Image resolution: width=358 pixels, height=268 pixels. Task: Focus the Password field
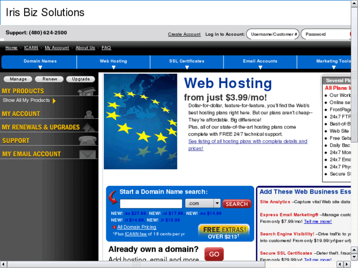pos(326,34)
